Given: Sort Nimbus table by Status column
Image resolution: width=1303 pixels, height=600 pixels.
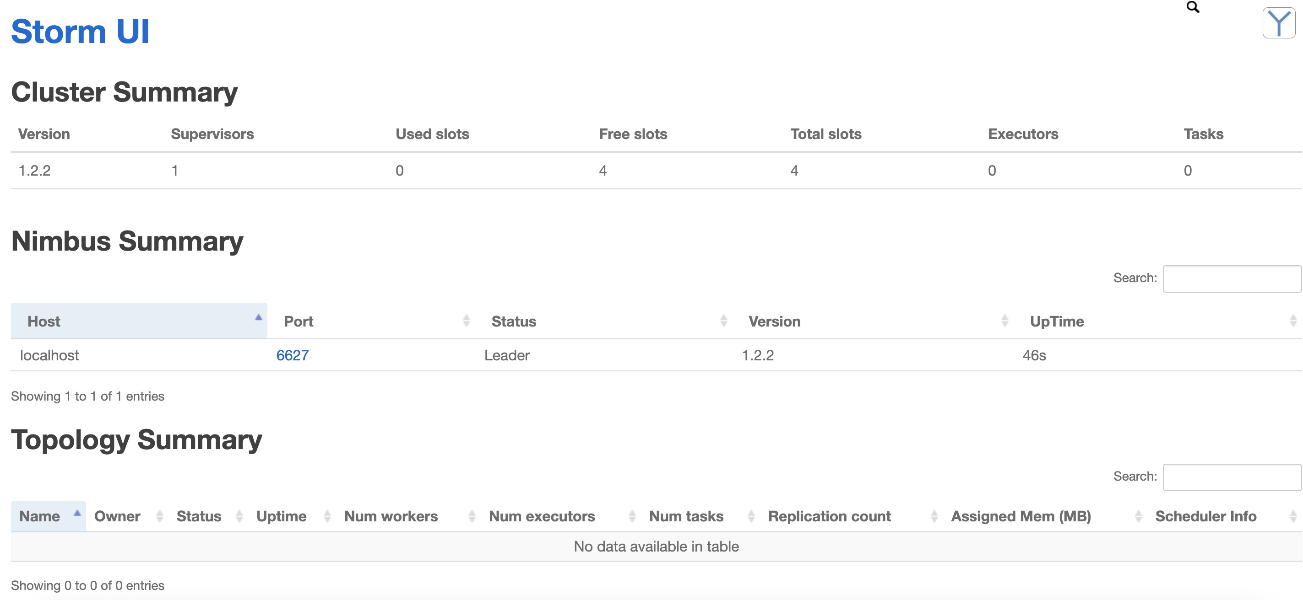Looking at the screenshot, I should [604, 321].
